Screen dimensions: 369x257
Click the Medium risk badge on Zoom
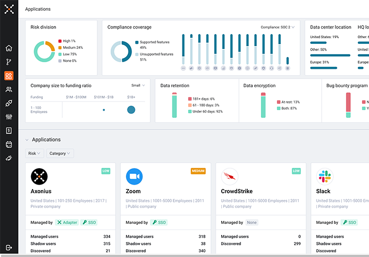coord(198,171)
